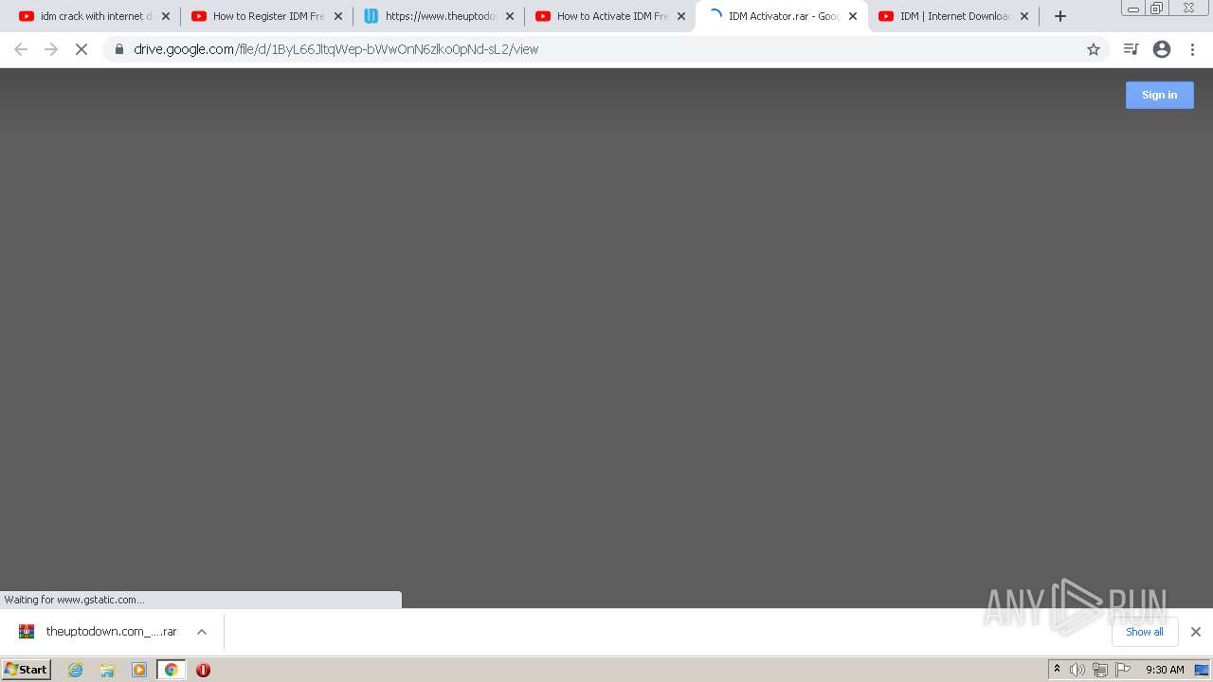Open the Action Center flag icon
This screenshot has width=1213, height=682.
pyautogui.click(x=1123, y=670)
